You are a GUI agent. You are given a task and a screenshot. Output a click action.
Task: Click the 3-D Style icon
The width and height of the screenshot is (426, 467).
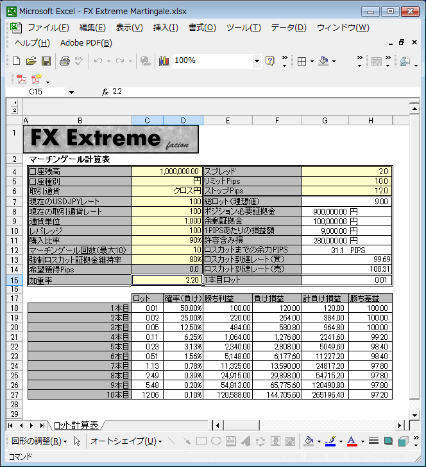coord(403,441)
